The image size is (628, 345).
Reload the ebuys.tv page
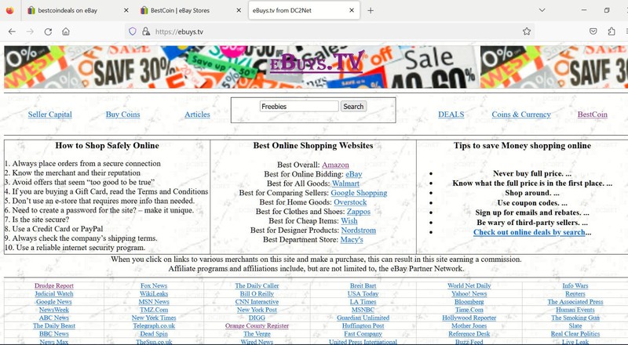pyautogui.click(x=48, y=31)
